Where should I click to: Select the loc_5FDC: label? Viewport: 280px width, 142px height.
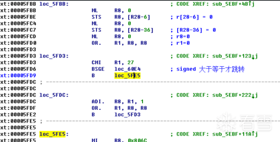[x=54, y=95]
